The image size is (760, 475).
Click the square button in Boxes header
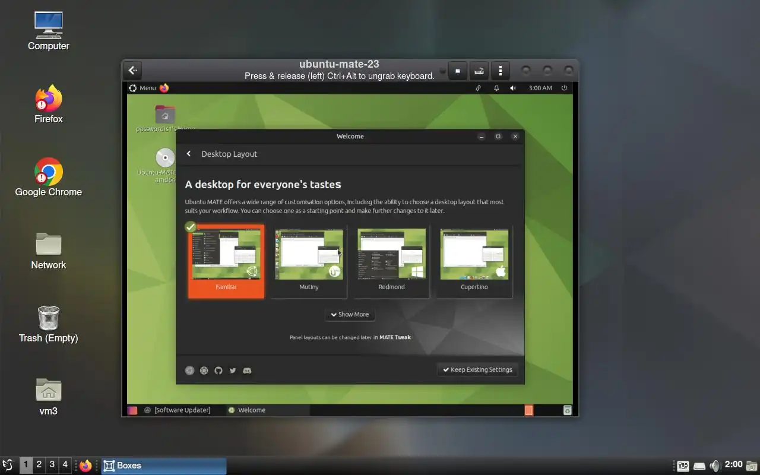[x=457, y=71]
